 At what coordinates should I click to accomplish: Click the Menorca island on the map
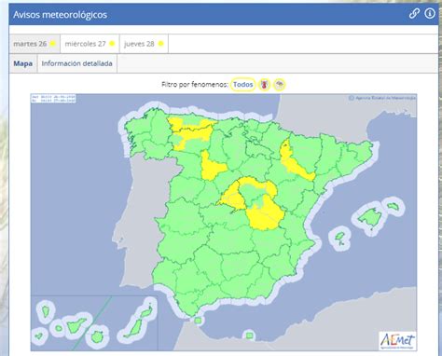[394, 206]
